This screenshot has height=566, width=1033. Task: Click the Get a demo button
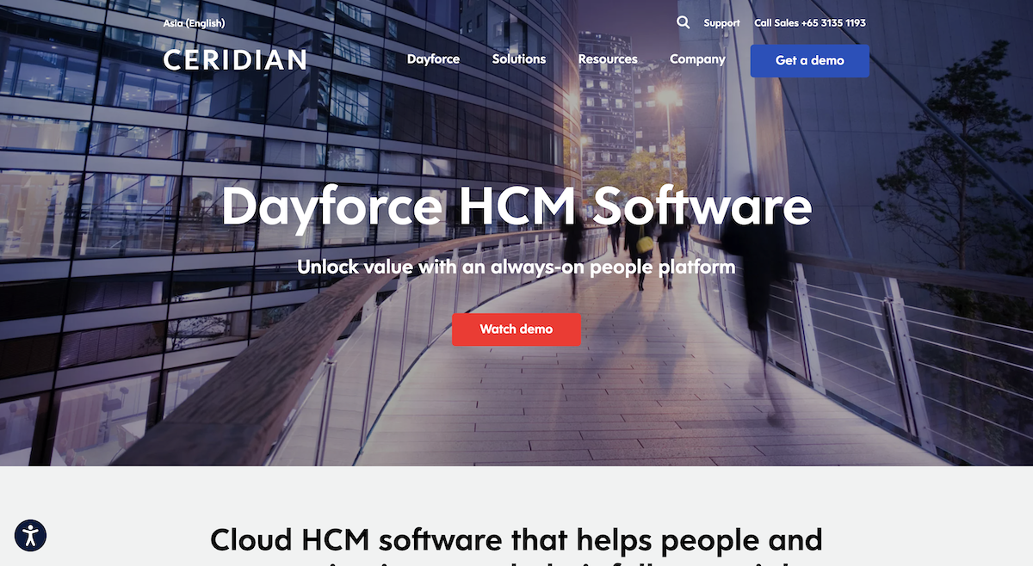[x=810, y=61]
